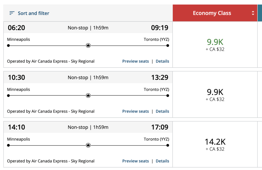This screenshot has height=170, width=262.
Task: Expand Details for the 06:20 flight
Action: tap(162, 61)
